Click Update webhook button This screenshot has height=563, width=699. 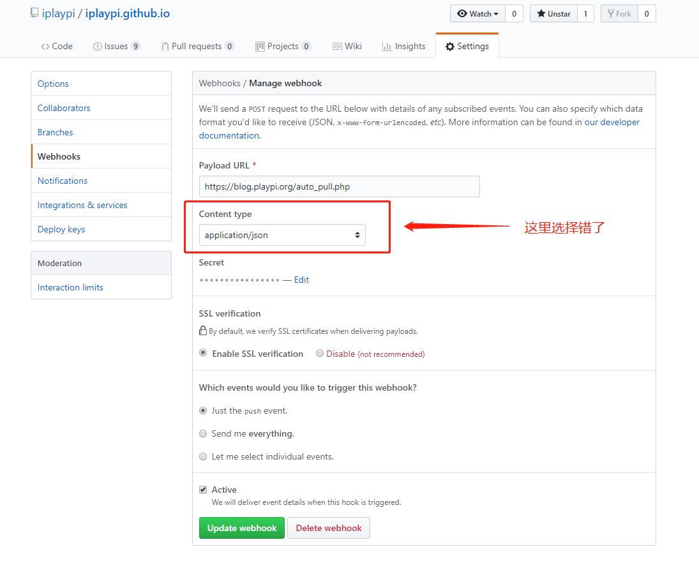[242, 528]
